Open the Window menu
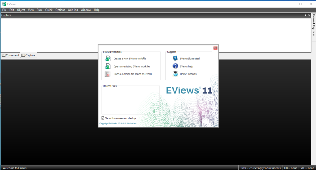 [86, 10]
